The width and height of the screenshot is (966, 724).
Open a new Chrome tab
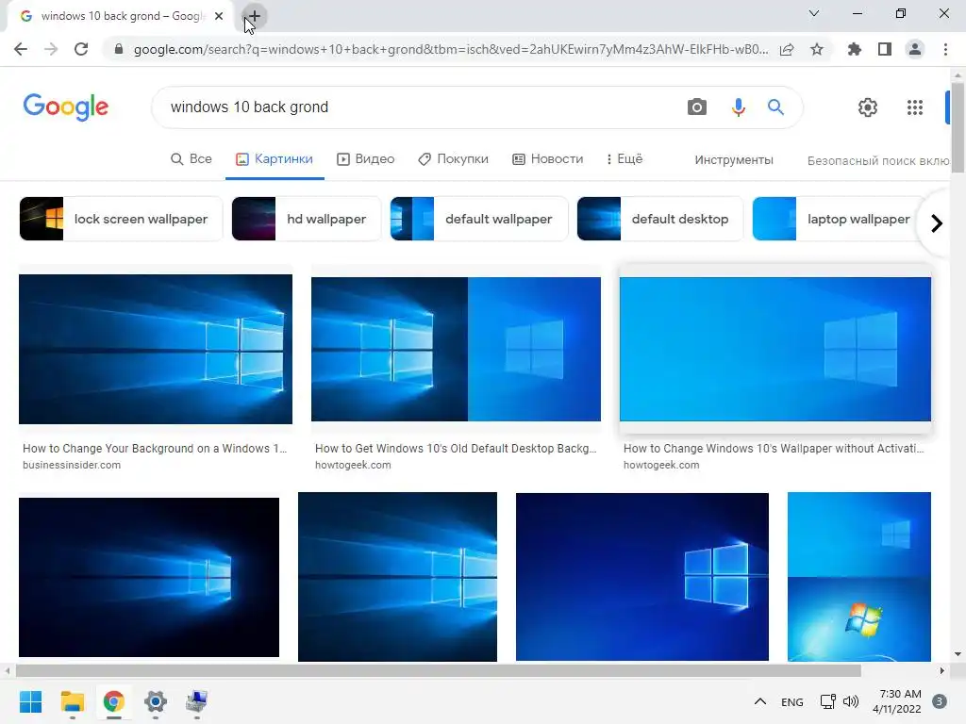[x=254, y=16]
